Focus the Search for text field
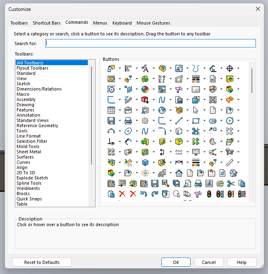This screenshot has height=274, width=268. point(150,43)
